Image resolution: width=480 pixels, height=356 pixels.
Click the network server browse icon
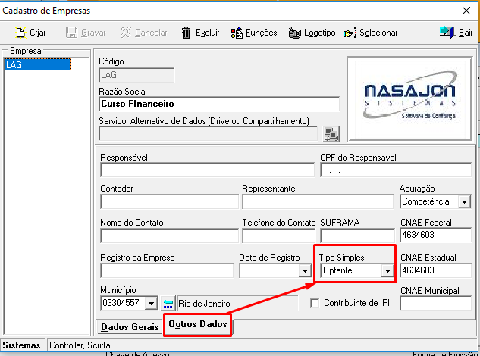pyautogui.click(x=331, y=134)
